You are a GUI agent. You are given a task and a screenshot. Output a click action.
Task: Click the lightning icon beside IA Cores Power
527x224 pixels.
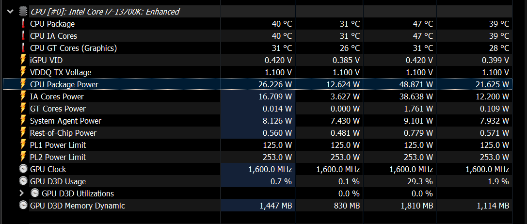23,96
